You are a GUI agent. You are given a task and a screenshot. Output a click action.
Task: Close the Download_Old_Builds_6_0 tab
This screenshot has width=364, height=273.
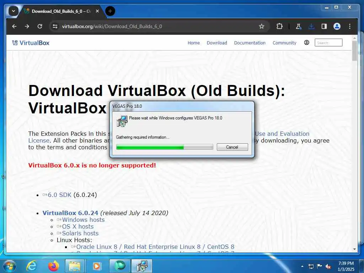coord(97,11)
